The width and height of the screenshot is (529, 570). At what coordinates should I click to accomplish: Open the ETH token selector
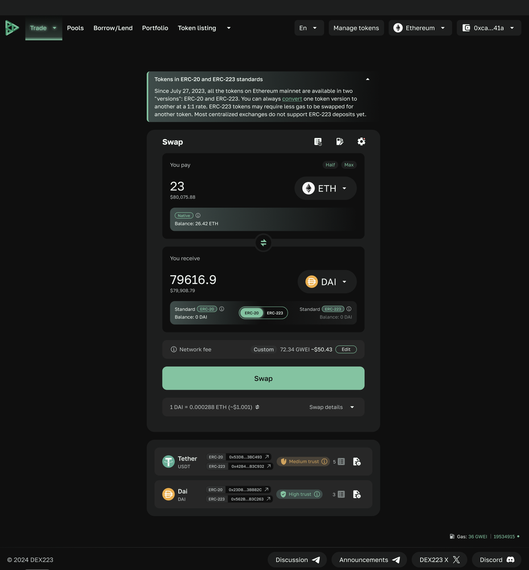[x=325, y=188]
